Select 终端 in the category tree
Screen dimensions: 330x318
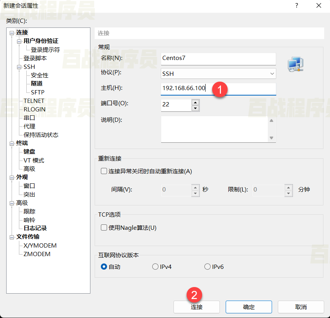[22, 143]
